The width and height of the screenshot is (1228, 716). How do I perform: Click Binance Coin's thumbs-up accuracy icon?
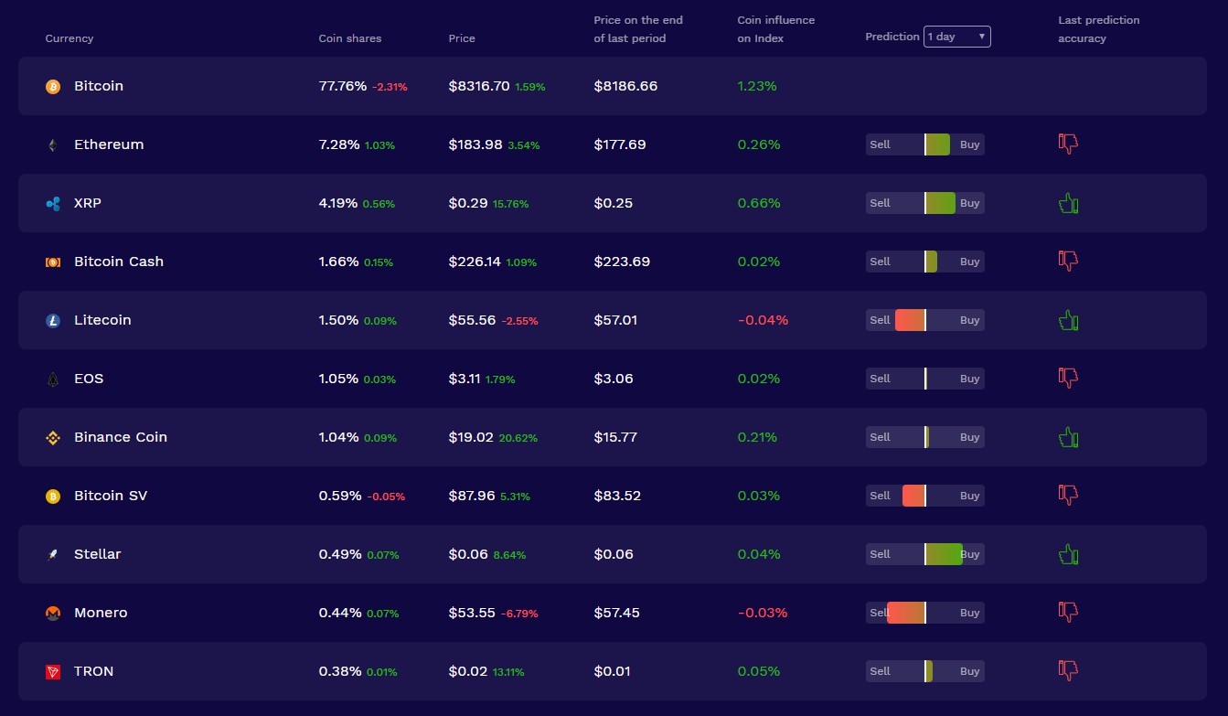tap(1068, 436)
